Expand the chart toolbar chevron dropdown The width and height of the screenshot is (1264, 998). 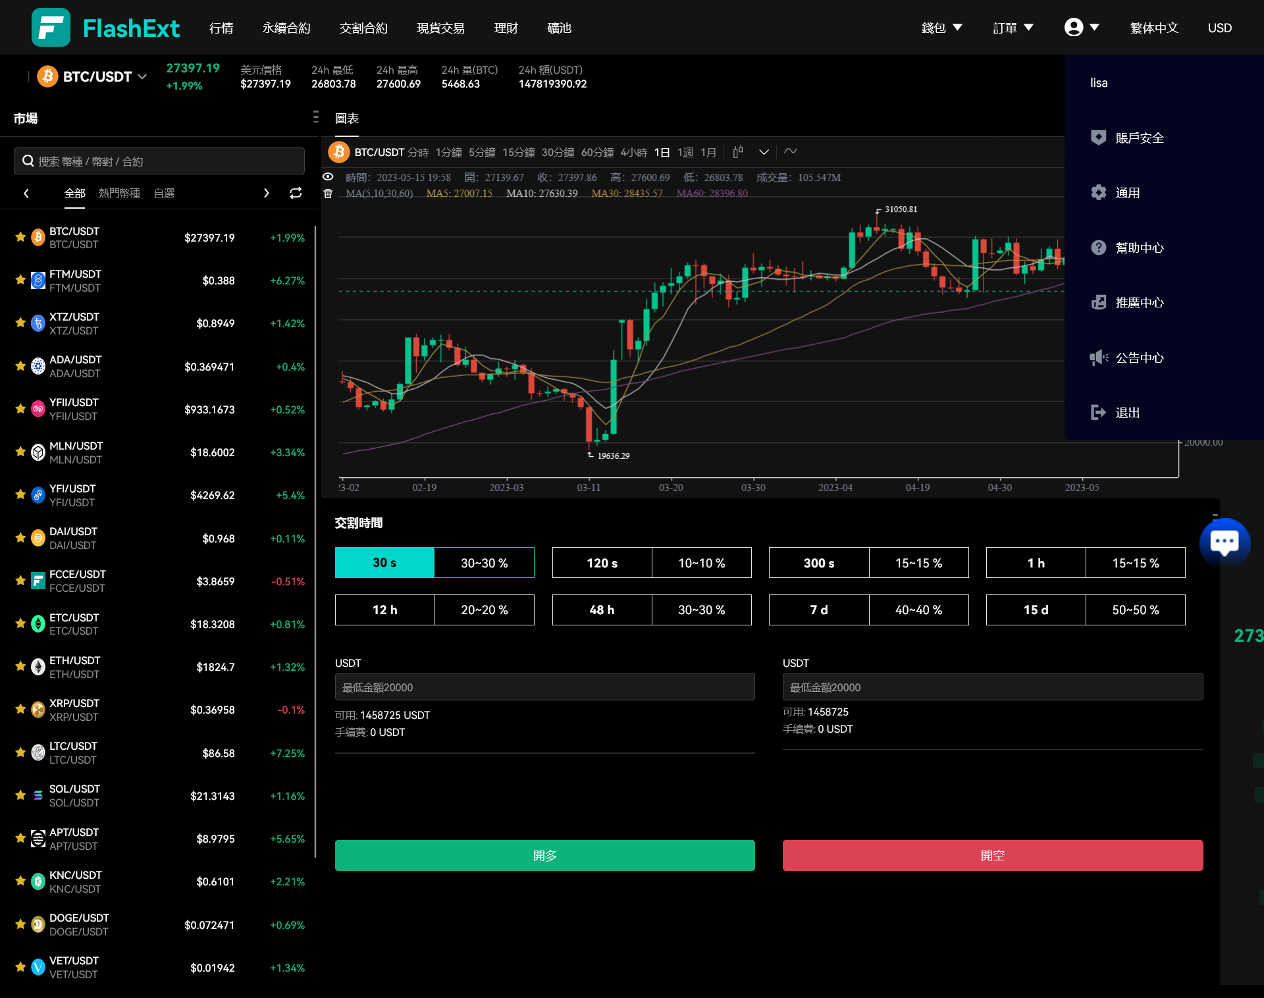tap(764, 152)
